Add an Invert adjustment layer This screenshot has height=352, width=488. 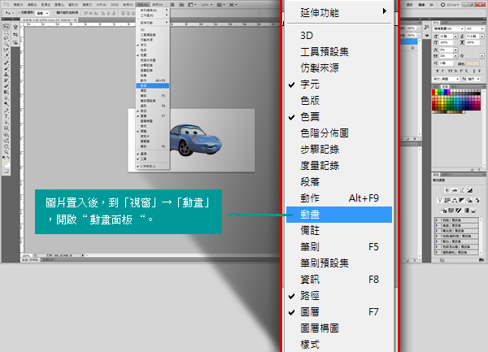click(444, 211)
